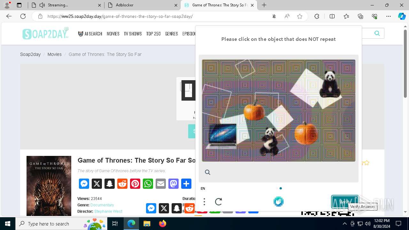Screen dimensions: 409x230
Task: Click the X share icon under the movie description
Action: 97,184
